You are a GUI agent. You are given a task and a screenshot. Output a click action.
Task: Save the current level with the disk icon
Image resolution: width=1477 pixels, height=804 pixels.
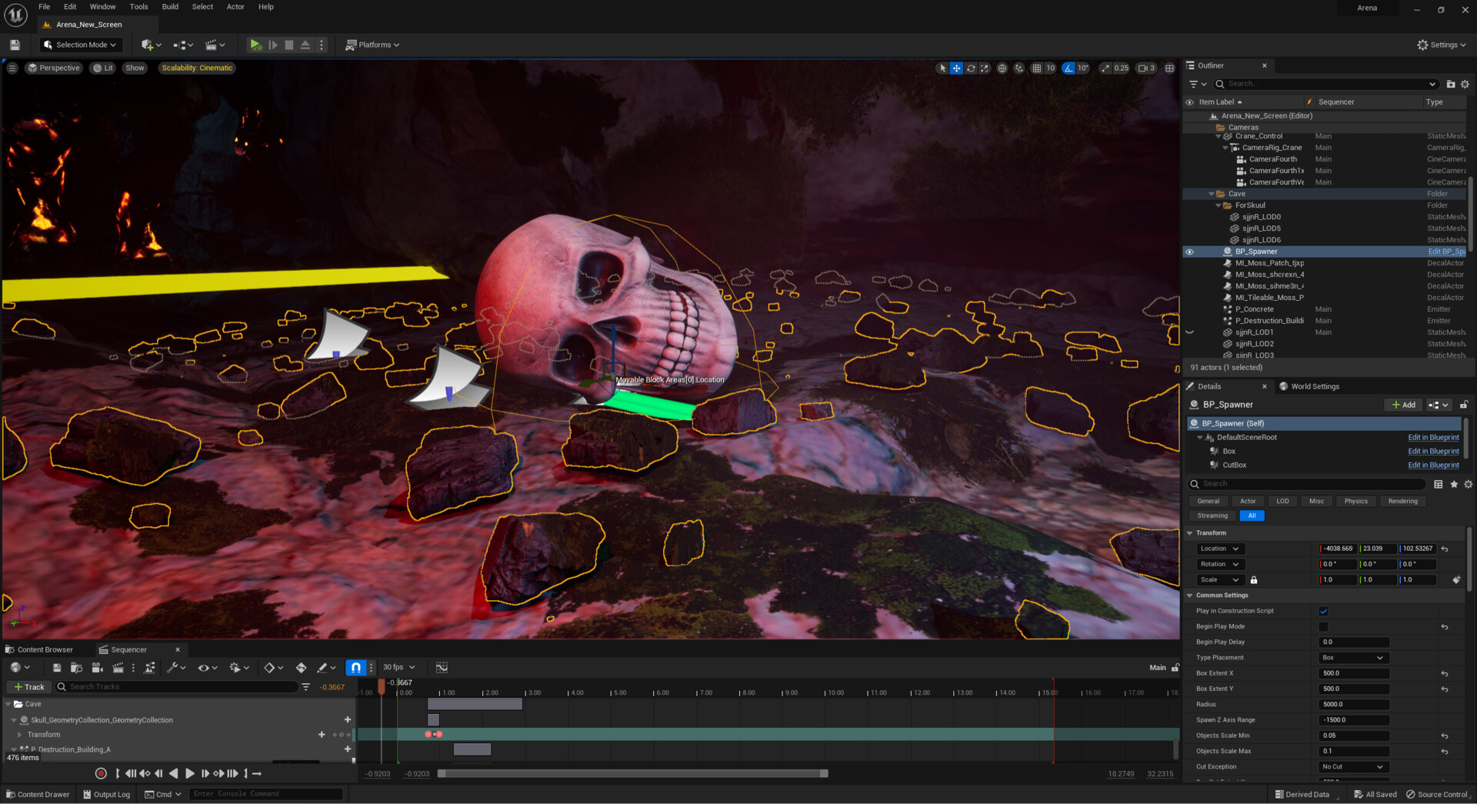(x=15, y=45)
